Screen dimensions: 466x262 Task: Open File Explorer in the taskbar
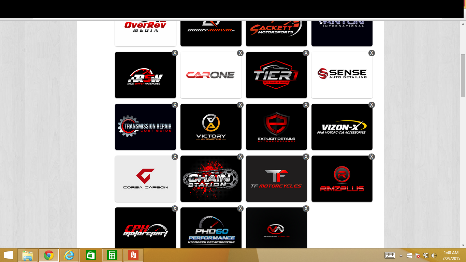pos(28,255)
